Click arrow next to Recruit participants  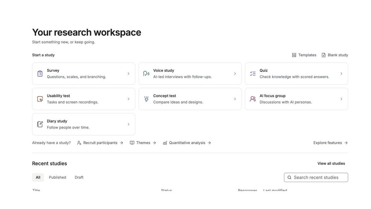click(121, 143)
